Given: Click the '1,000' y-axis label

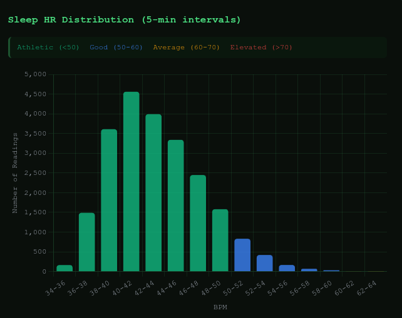Looking at the screenshot, I should point(36,232).
